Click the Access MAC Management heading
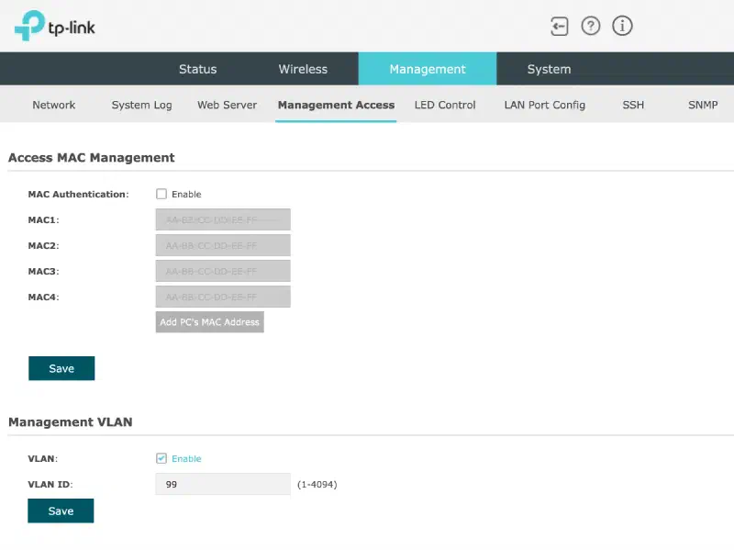 pyautogui.click(x=91, y=157)
